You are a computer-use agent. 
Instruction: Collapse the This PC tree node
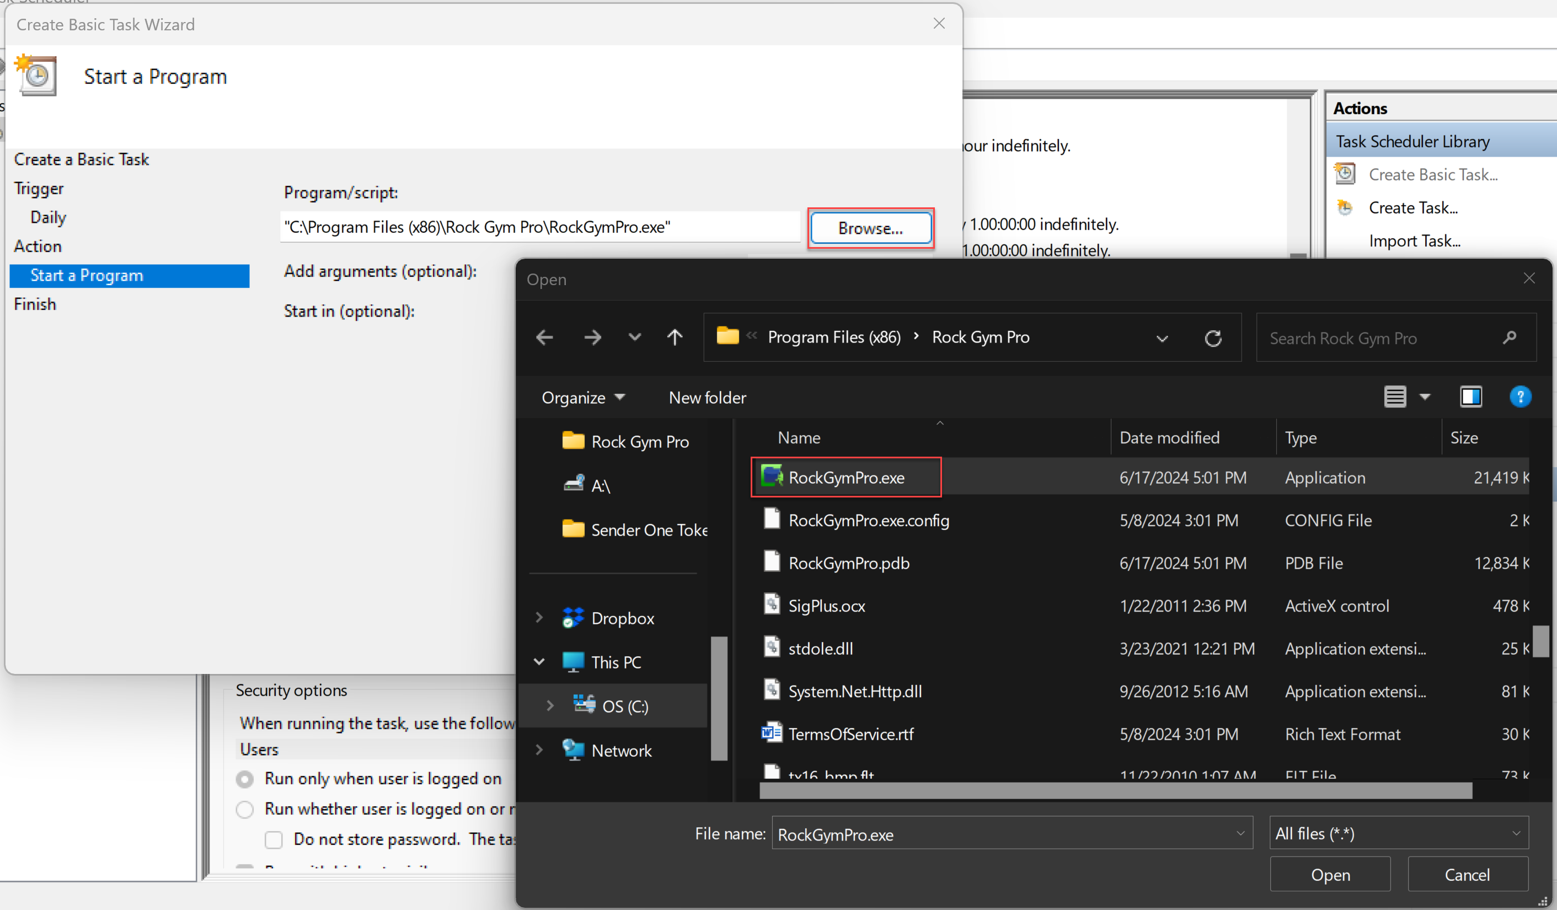click(x=539, y=662)
